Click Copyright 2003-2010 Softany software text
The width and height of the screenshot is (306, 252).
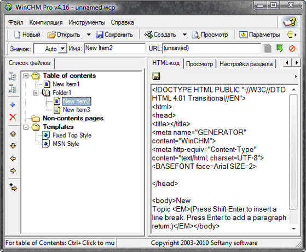204,243
